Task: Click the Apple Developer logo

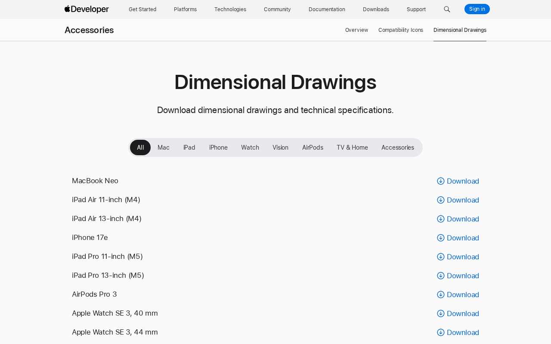Action: tap(87, 9)
